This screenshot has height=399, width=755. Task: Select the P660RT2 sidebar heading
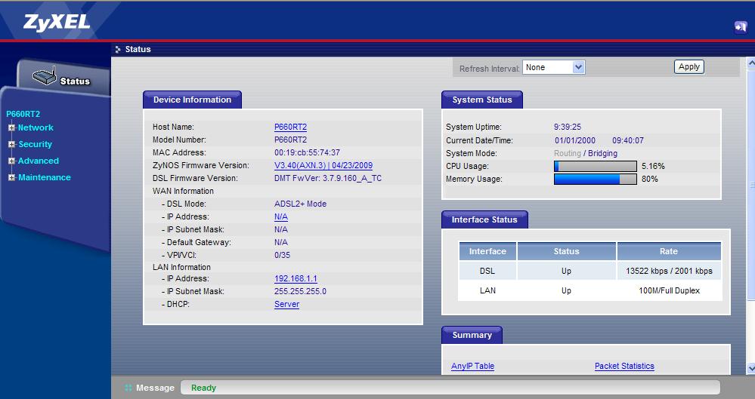23,114
